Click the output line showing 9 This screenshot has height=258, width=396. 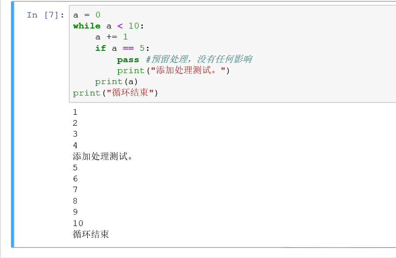[x=75, y=212]
